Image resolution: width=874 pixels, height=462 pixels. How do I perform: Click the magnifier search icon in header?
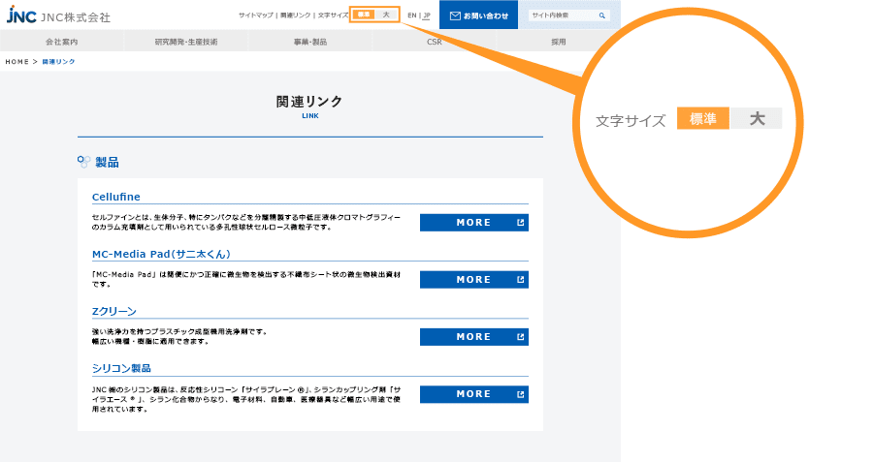click(x=602, y=15)
